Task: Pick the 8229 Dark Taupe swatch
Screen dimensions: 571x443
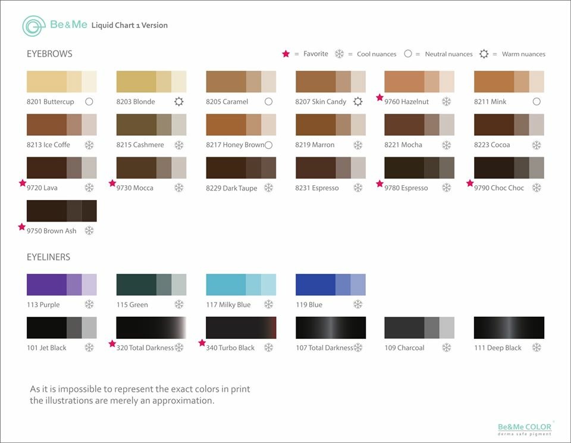Action: (241, 168)
